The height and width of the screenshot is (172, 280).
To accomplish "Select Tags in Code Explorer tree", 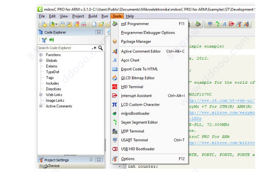I will tap(50, 78).
